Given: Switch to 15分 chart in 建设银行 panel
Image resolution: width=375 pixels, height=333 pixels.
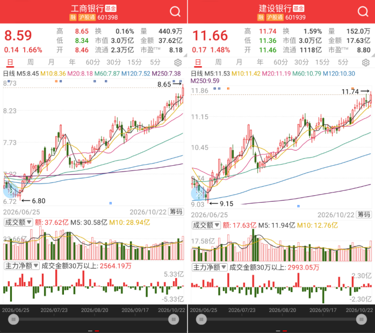Looking at the screenshot, I should click(x=322, y=62).
